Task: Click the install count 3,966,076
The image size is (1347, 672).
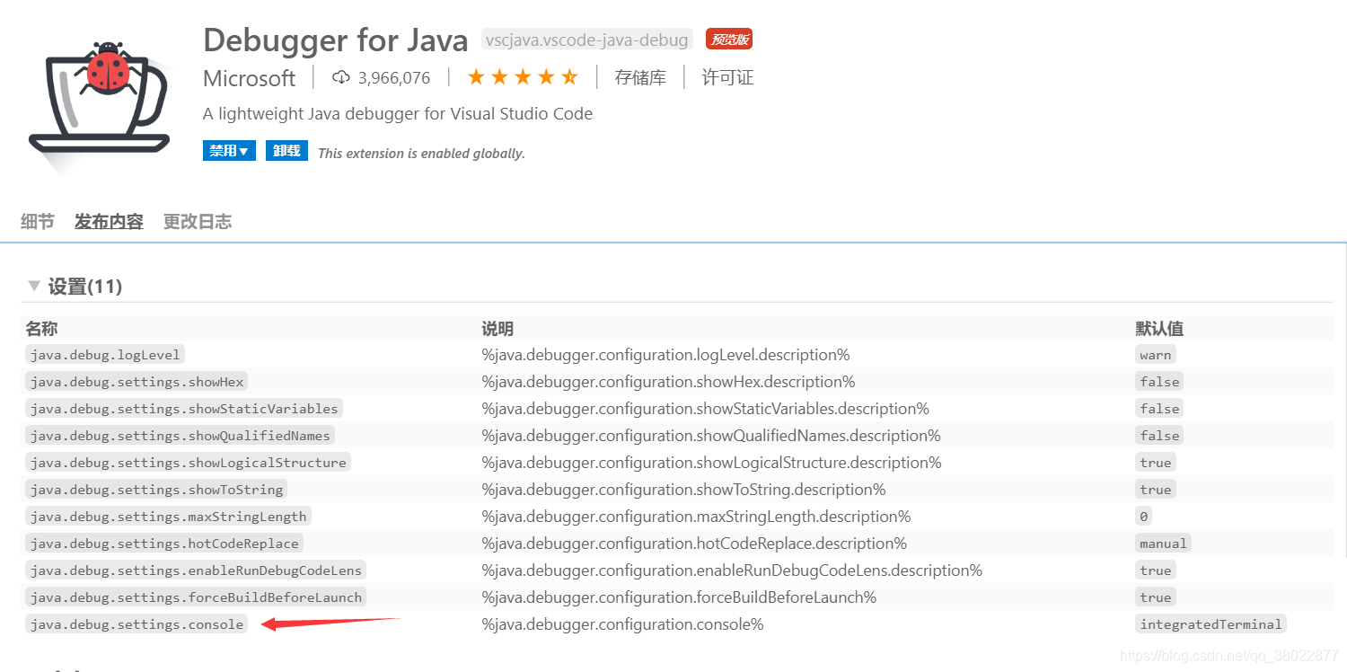Action: click(394, 78)
